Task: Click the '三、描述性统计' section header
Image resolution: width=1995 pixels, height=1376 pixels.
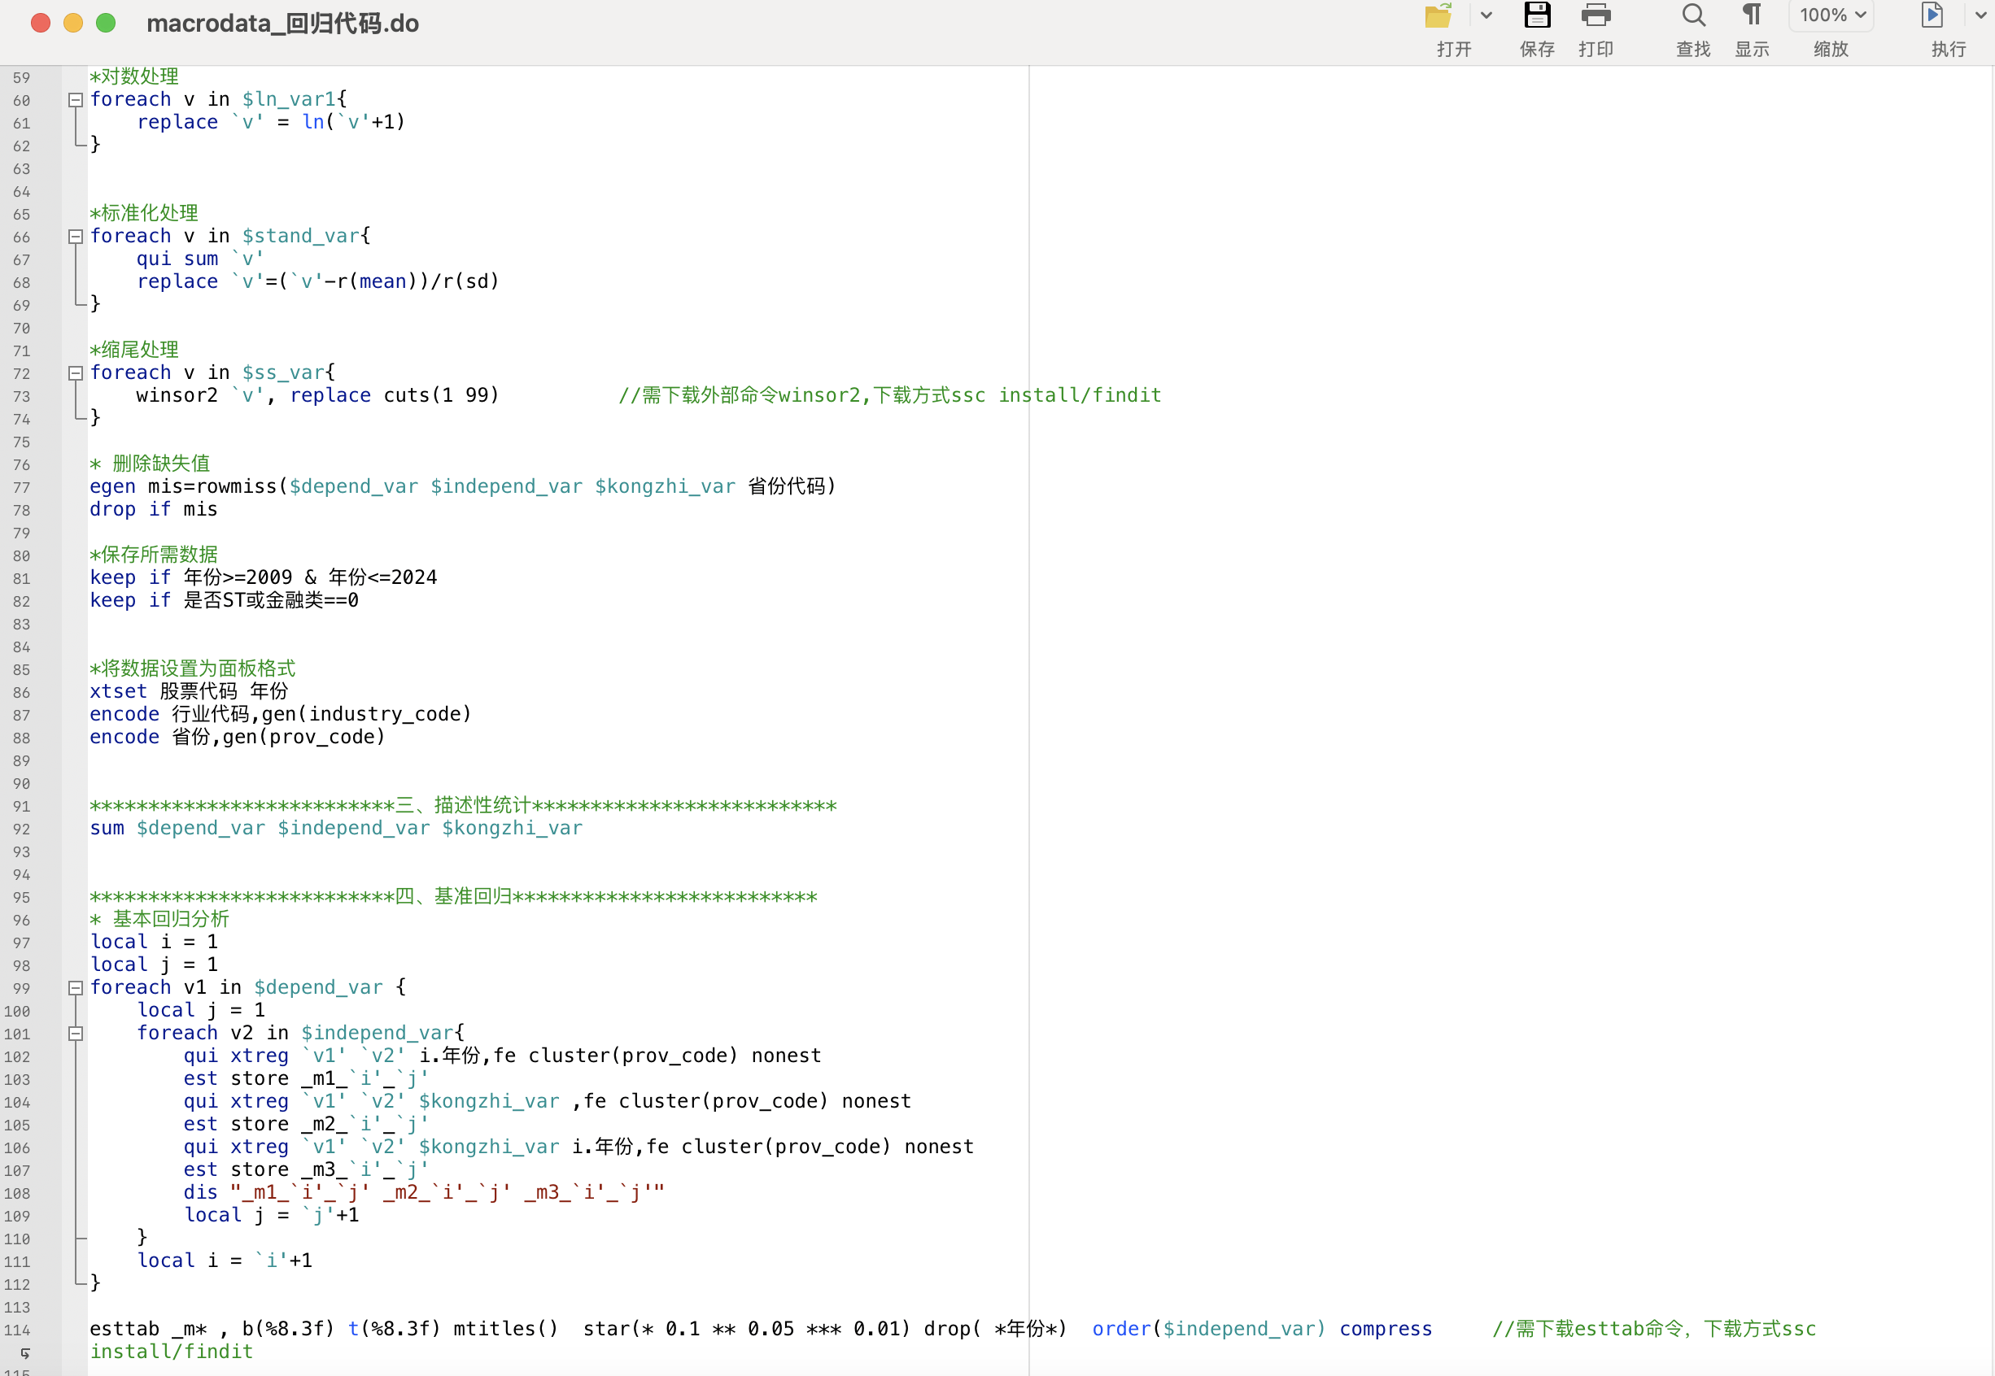Action: point(463,804)
